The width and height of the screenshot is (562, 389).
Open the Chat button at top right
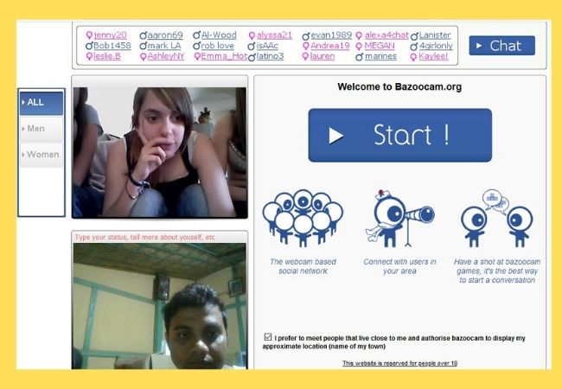(501, 46)
